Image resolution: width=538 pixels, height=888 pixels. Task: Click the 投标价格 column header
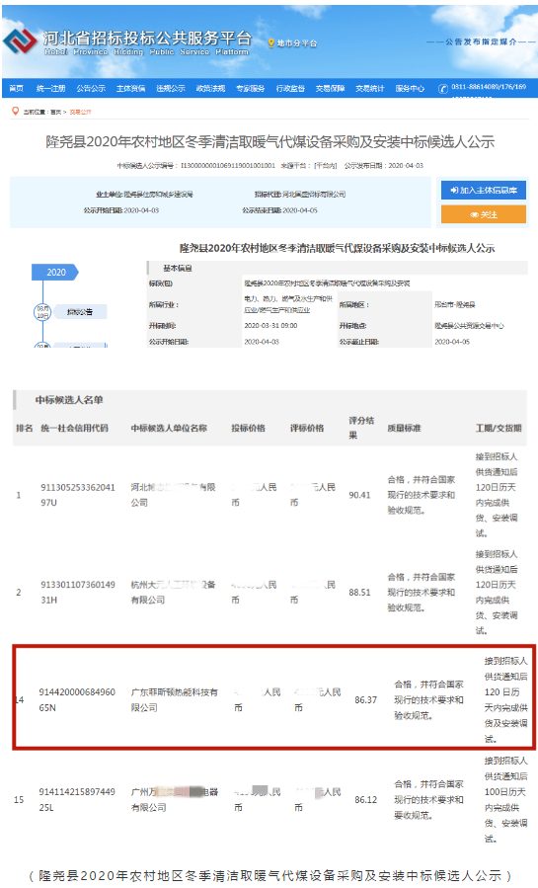point(249,428)
